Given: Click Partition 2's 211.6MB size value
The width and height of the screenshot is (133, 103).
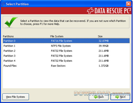Looking at the screenshot, I should tap(104, 51).
